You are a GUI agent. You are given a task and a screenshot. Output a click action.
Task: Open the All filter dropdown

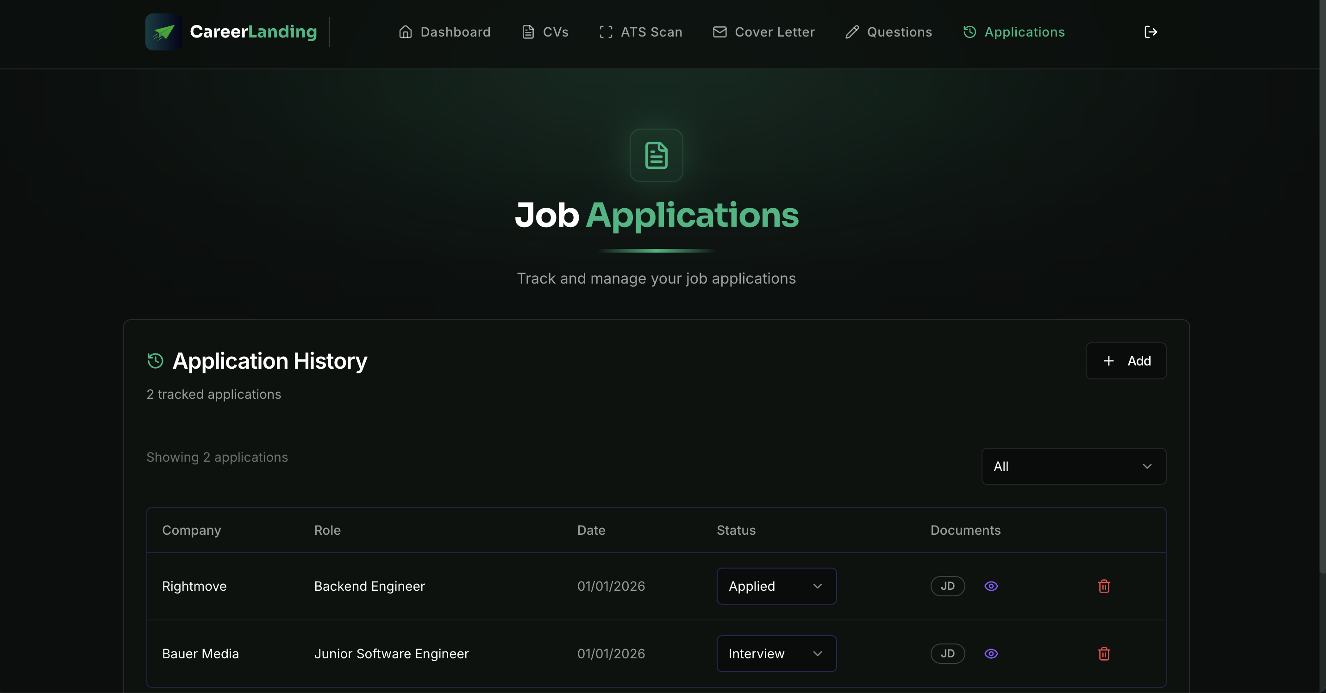1073,466
